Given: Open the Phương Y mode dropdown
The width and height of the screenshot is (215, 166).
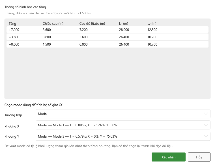Looking at the screenshot, I should coord(123,136).
